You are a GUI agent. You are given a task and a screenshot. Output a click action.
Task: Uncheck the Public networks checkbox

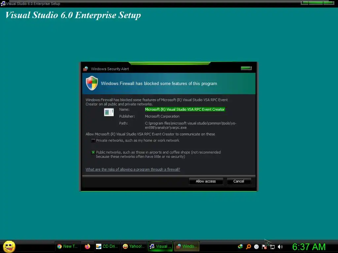point(93,152)
